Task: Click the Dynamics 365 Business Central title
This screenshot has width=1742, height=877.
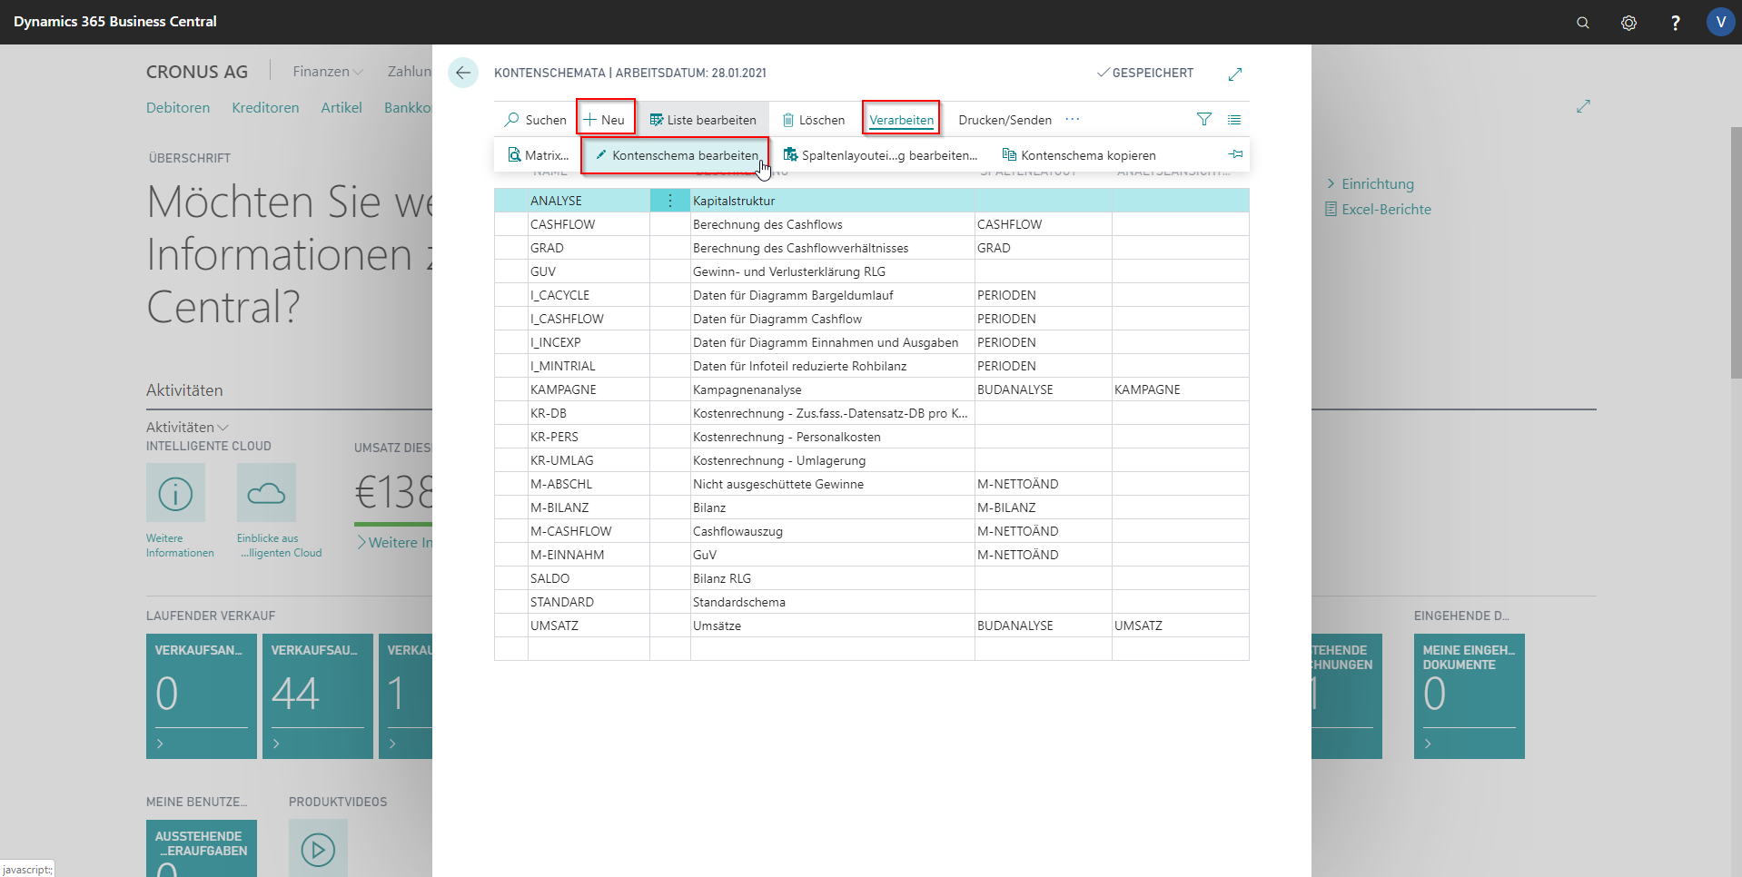Action: (x=115, y=22)
